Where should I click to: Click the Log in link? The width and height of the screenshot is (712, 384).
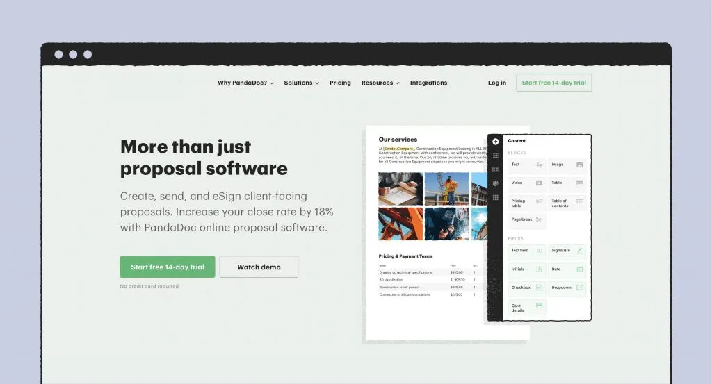[496, 83]
